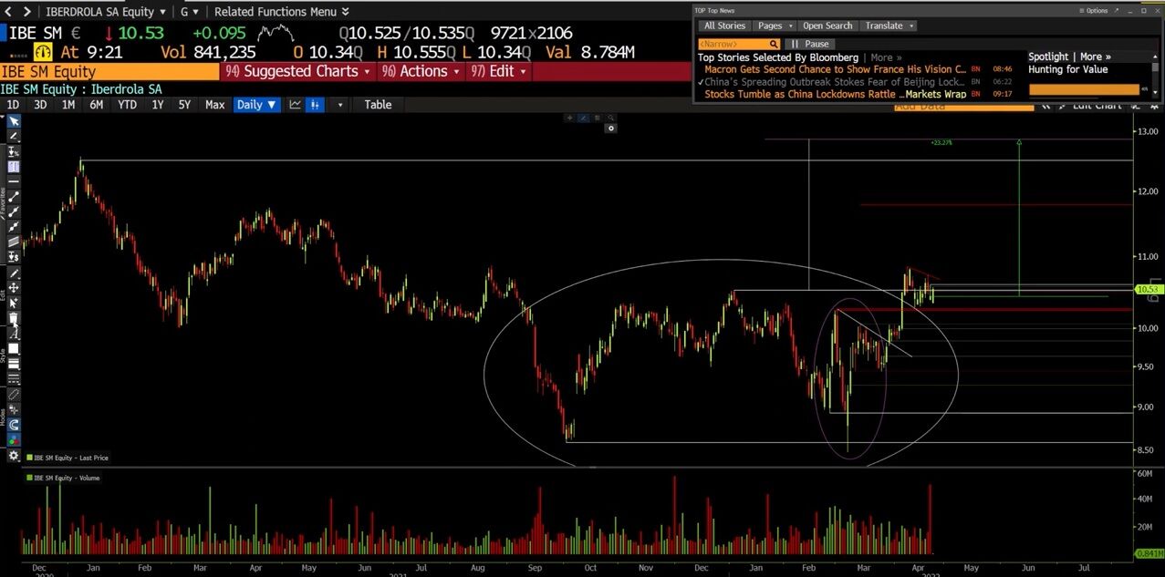1165x577 pixels.
Task: Open the Actions dropdown
Action: 421,71
